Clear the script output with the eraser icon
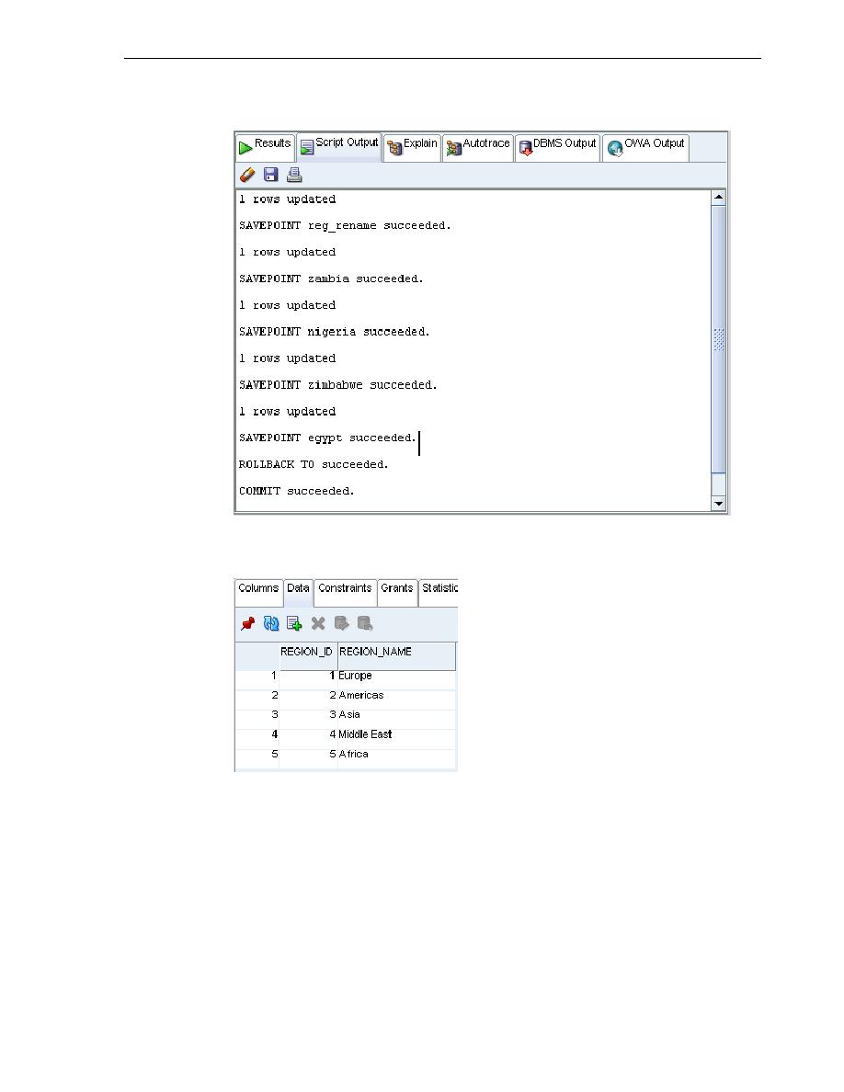844x1092 pixels. [x=247, y=175]
